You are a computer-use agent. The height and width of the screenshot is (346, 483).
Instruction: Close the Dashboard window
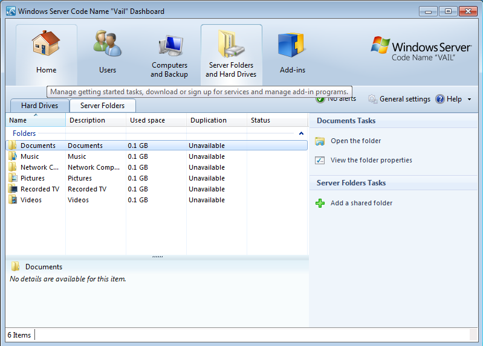(468, 11)
